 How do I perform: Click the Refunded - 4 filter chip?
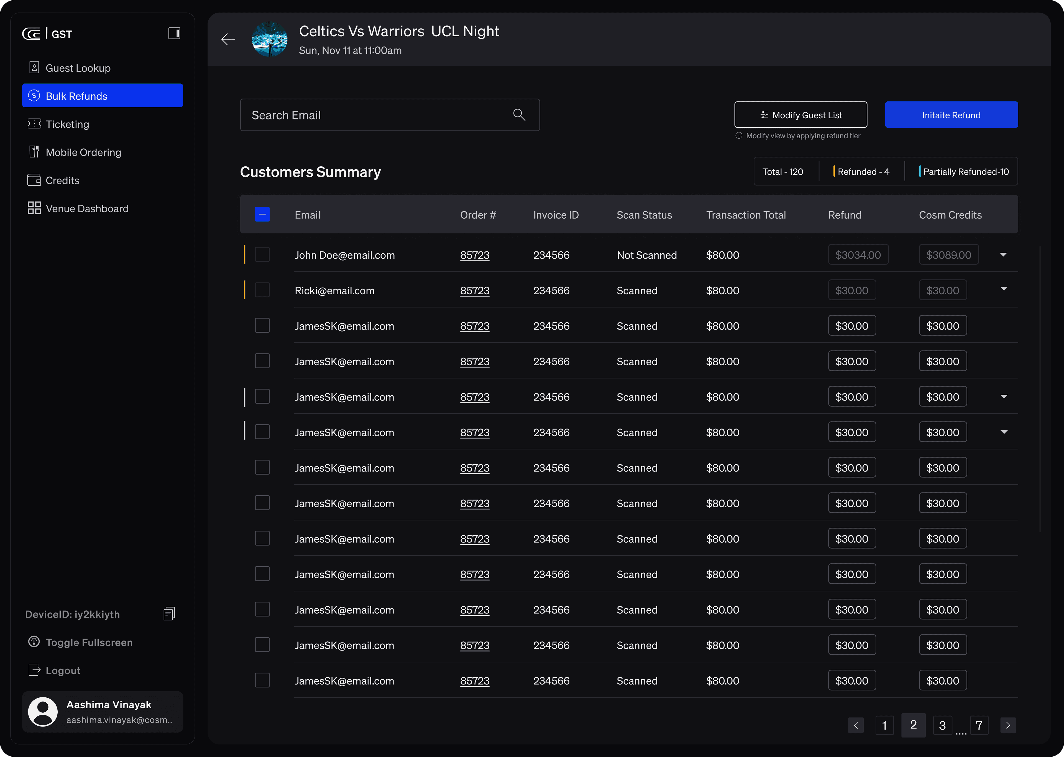(x=861, y=172)
